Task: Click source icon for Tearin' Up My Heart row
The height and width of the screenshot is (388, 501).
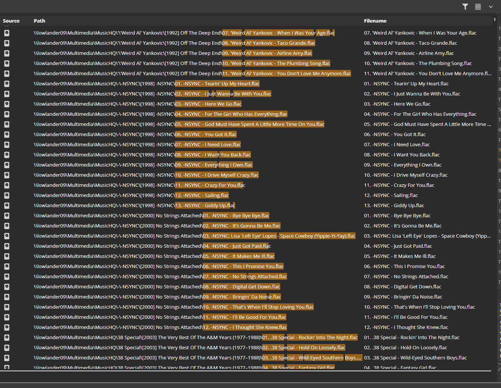Action: 7,84
